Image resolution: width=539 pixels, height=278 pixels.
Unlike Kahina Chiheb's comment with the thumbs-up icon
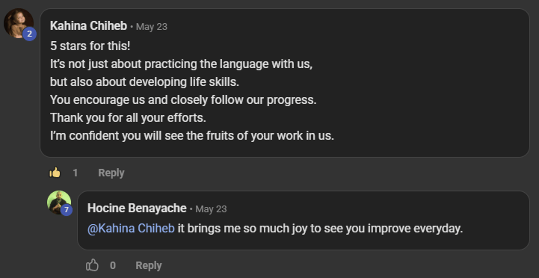pyautogui.click(x=55, y=172)
